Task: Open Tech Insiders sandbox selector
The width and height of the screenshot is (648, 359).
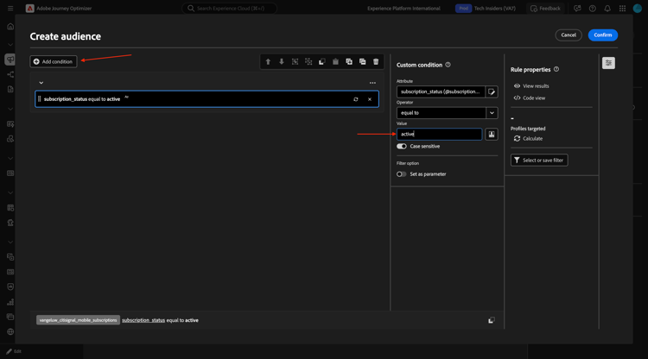Action: coord(495,9)
